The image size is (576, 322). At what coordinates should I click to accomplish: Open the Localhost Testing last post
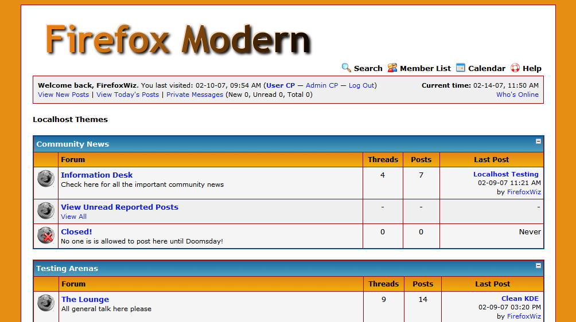click(505, 174)
